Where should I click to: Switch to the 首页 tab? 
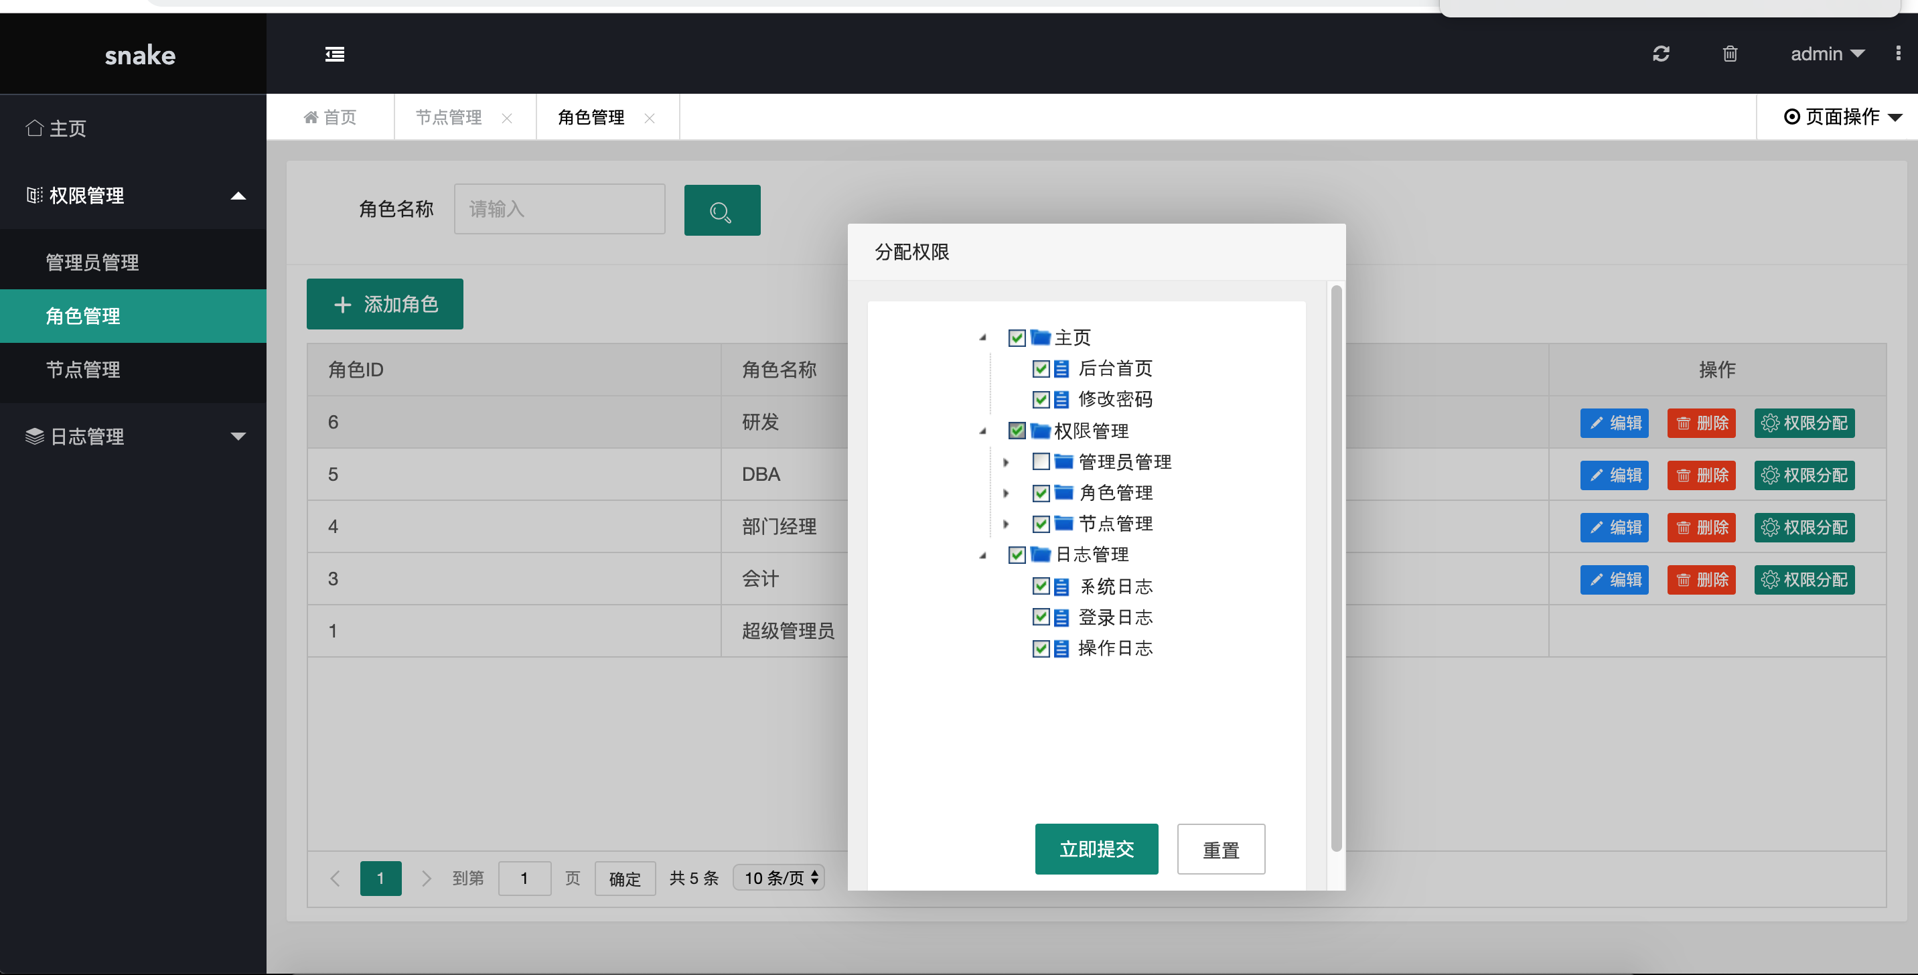[331, 118]
